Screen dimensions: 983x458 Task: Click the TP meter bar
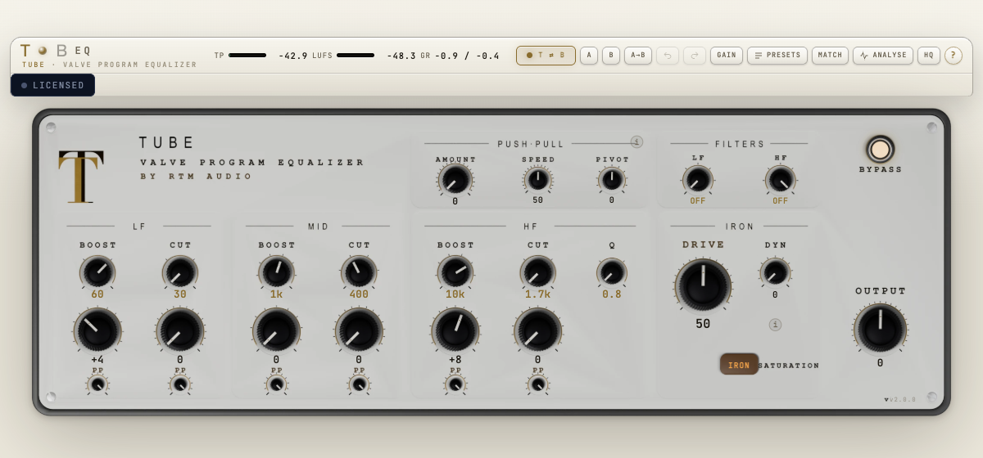click(x=247, y=56)
